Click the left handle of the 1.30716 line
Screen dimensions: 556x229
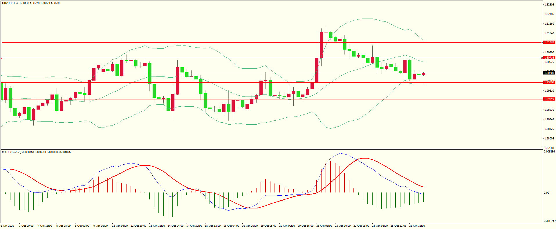click(x=1, y=58)
